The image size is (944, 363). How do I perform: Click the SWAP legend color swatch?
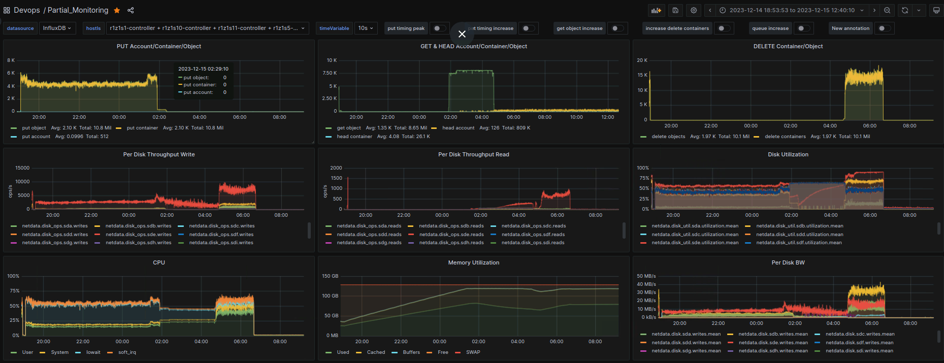pos(458,352)
